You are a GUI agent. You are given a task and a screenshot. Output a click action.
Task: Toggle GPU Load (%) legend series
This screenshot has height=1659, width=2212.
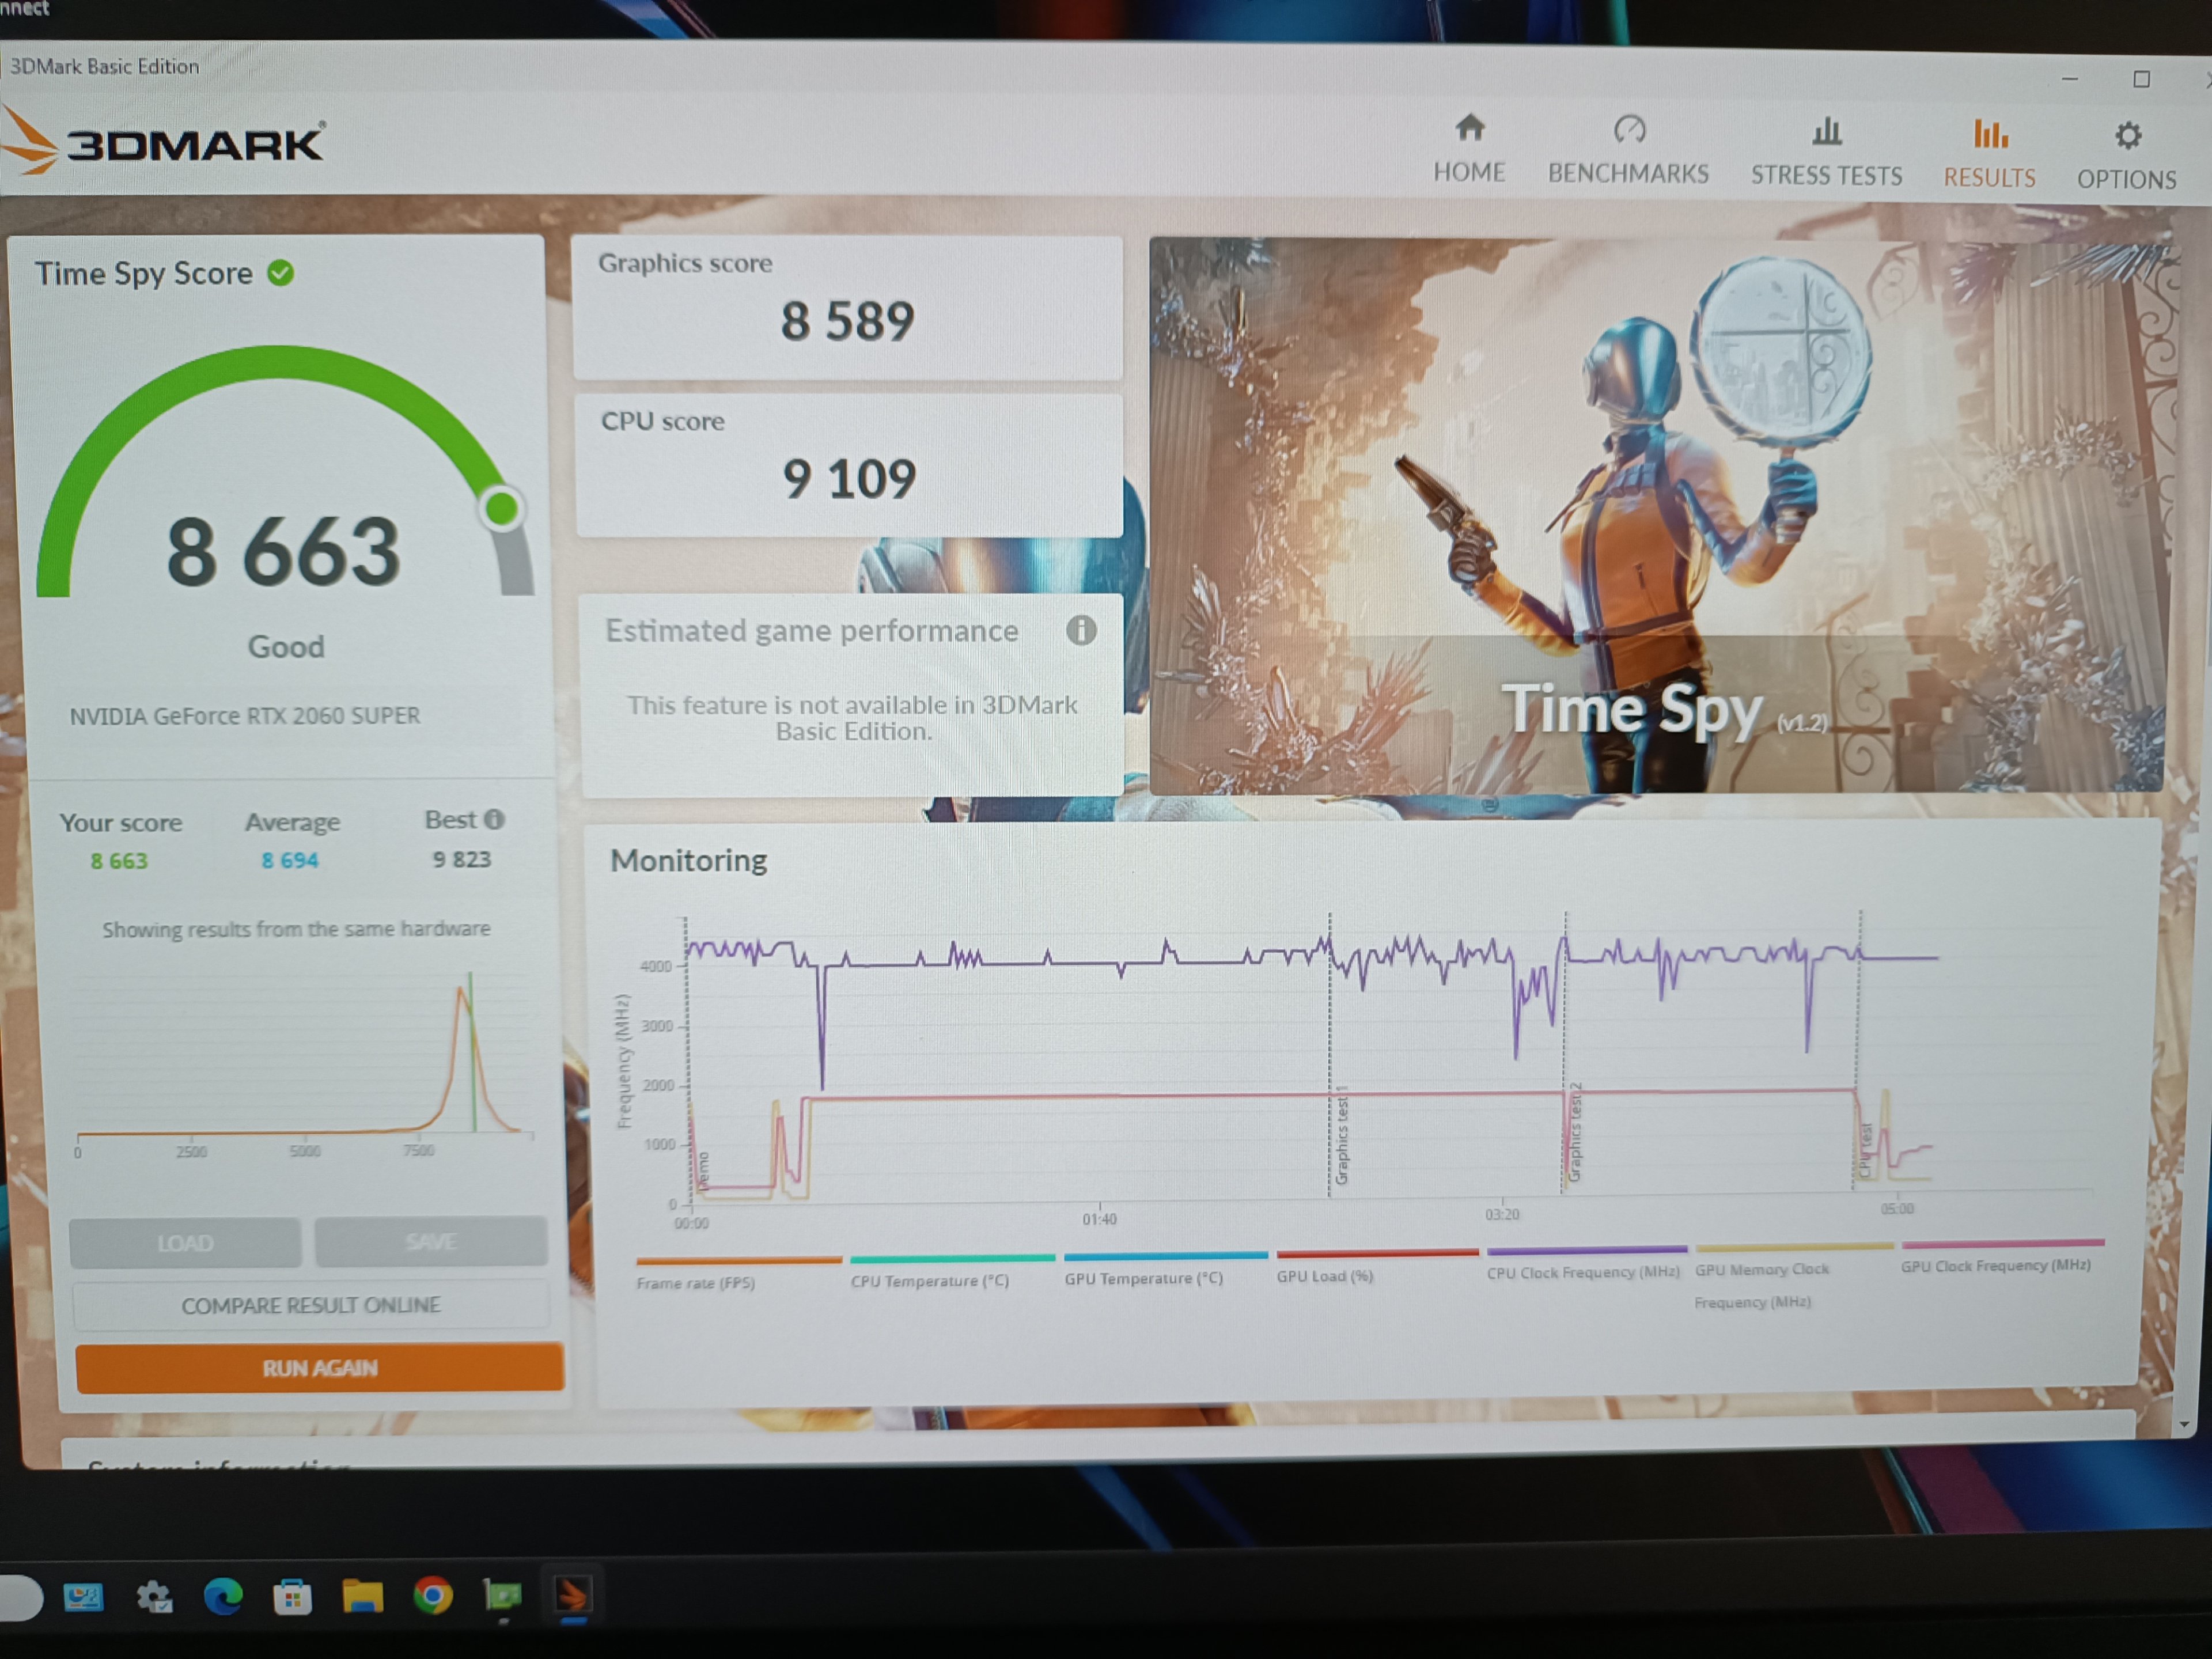pyautogui.click(x=1324, y=1276)
